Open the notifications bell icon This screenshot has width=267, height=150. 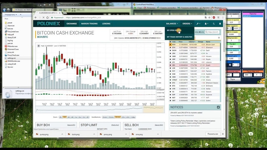[x=220, y=24]
